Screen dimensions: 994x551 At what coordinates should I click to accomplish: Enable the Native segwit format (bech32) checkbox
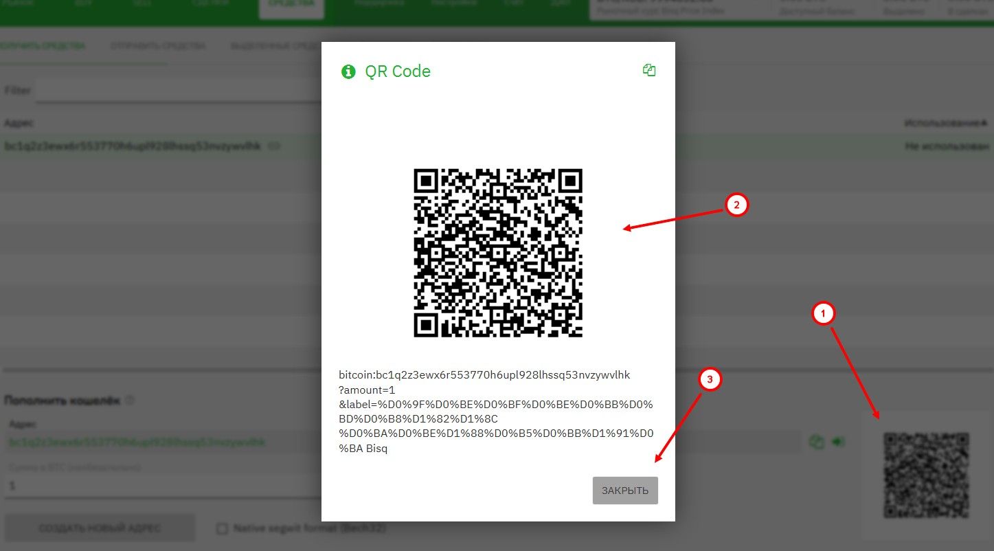(x=222, y=528)
